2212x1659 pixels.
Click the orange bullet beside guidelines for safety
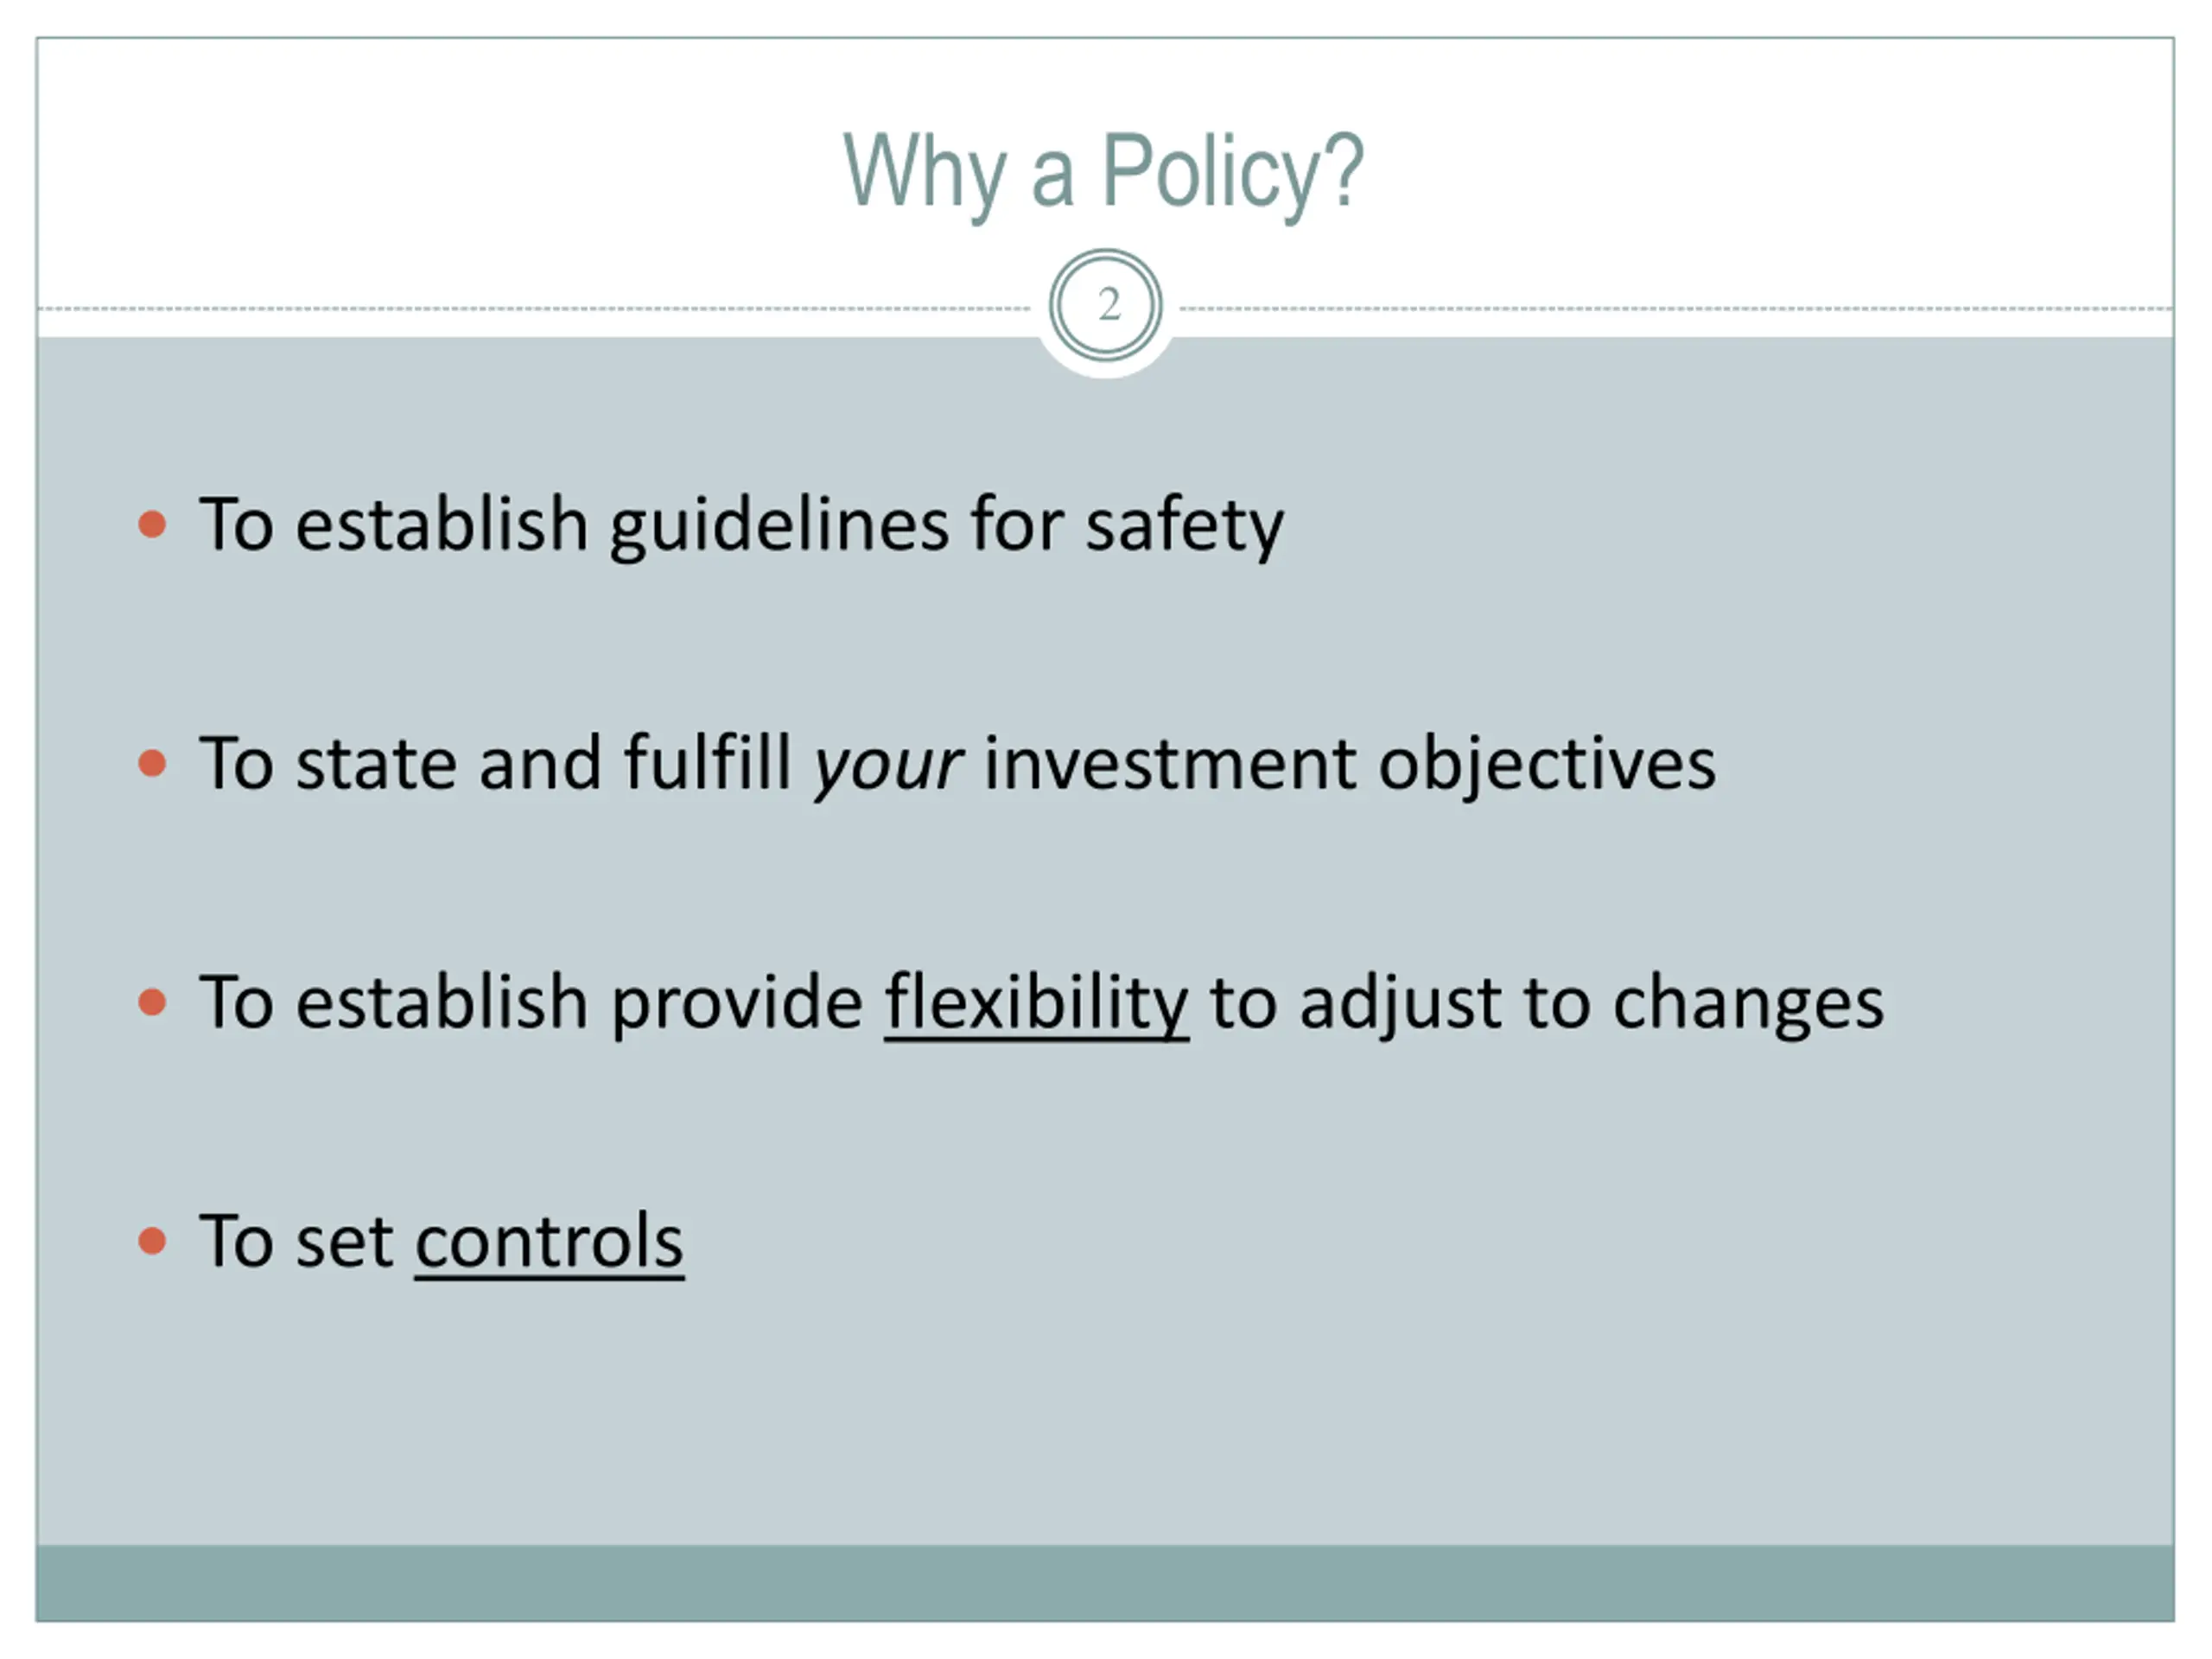[152, 524]
